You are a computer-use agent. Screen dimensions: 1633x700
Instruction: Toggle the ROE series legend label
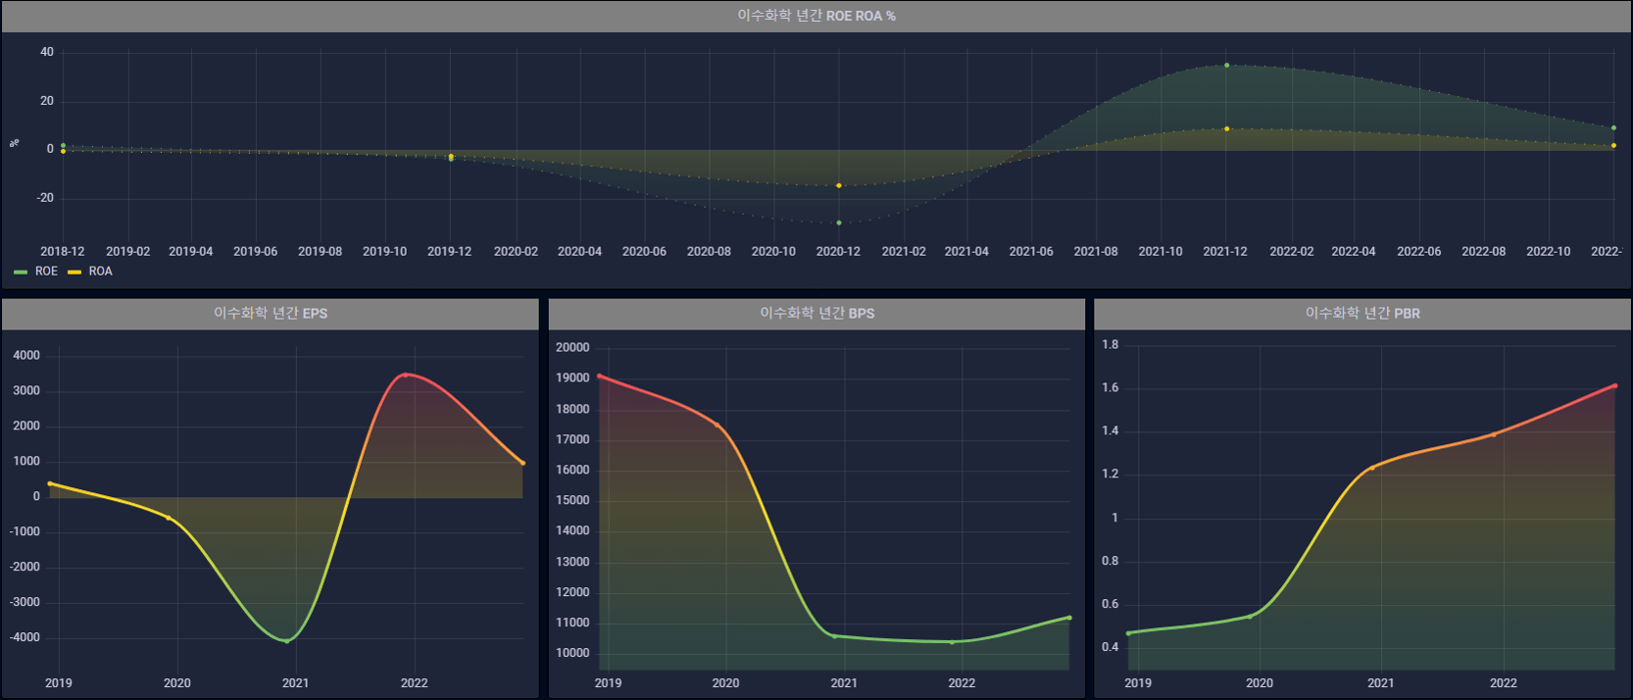tap(46, 272)
